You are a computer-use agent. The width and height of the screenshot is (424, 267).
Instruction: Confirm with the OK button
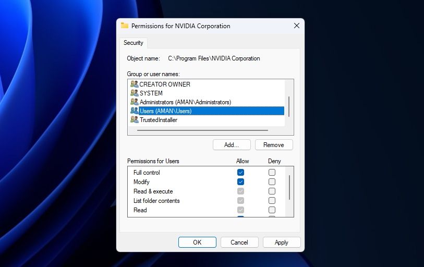pyautogui.click(x=197, y=242)
